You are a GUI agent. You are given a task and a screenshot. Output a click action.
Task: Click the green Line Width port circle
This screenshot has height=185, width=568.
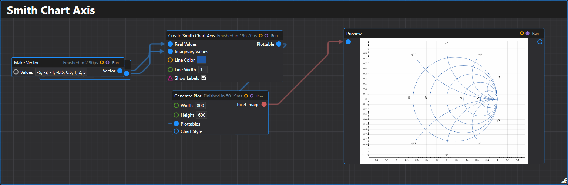[171, 69]
